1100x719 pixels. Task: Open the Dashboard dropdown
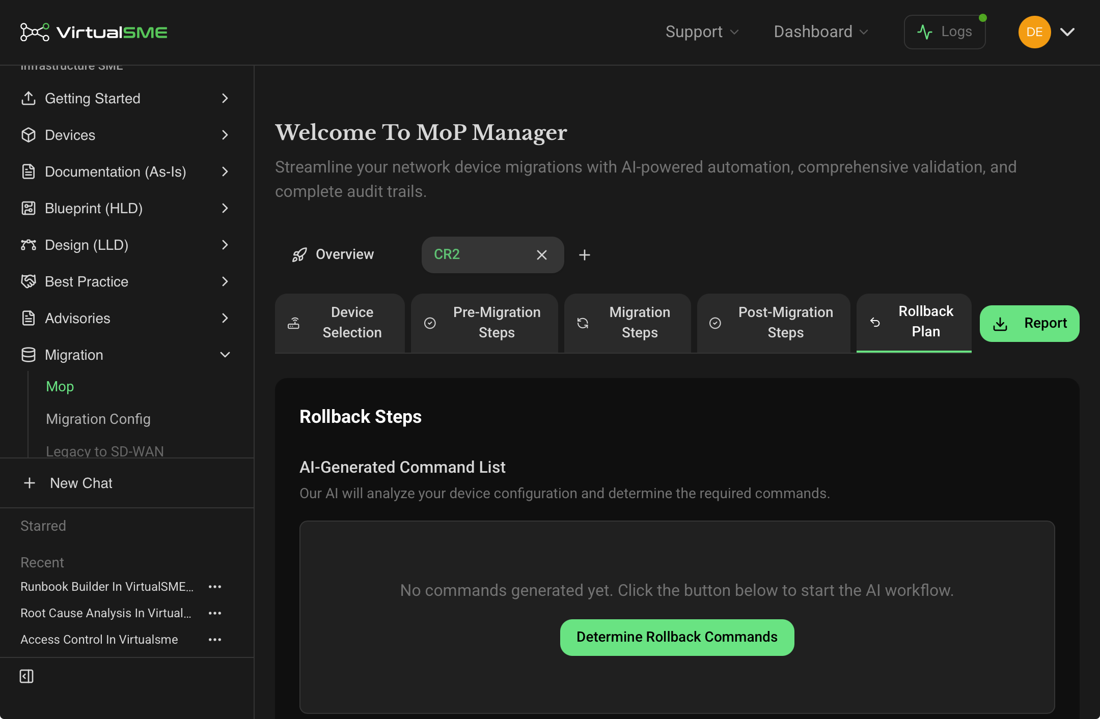(821, 32)
